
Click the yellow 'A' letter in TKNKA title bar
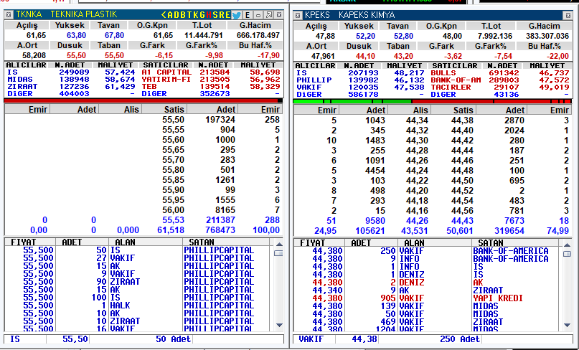click(170, 15)
